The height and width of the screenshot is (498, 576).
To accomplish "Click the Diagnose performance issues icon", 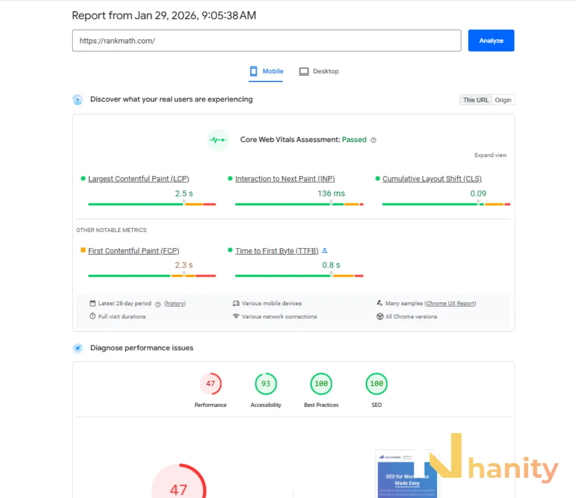I will 77,348.
